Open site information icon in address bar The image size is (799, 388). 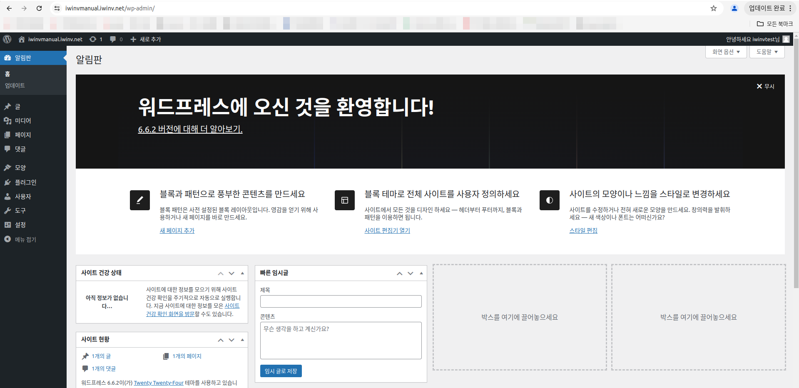(57, 8)
